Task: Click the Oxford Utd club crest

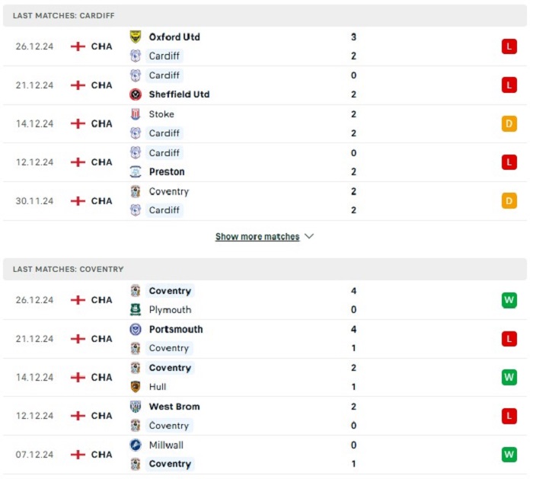Action: [x=136, y=37]
